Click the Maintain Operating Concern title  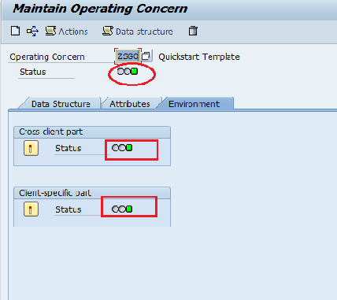point(100,9)
